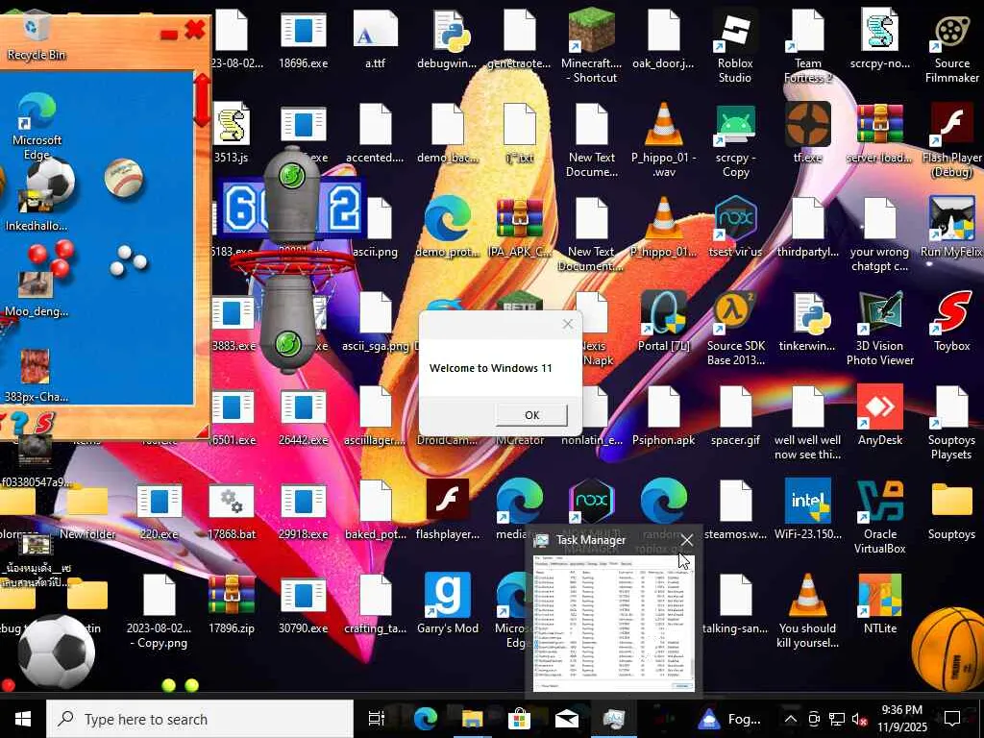The height and width of the screenshot is (738, 984).
Task: Open the Oracle VirtualBox shortcut
Action: (x=880, y=518)
